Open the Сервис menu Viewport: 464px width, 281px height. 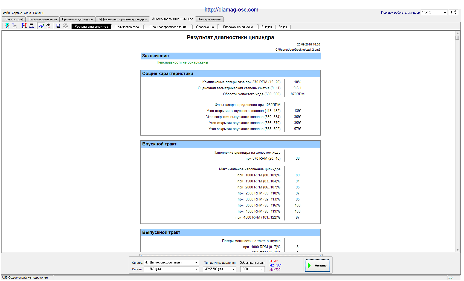[17, 13]
